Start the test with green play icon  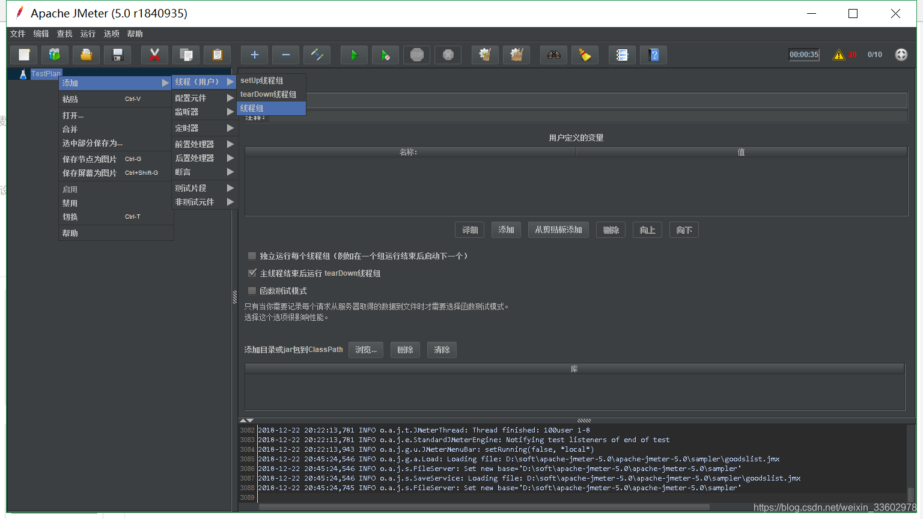pos(354,55)
